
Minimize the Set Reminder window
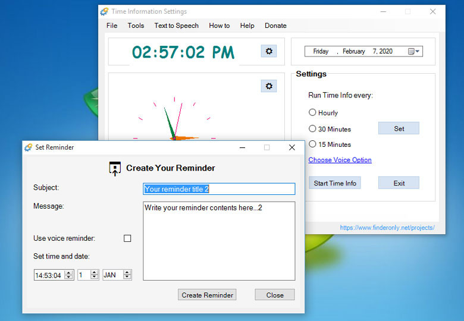[x=242, y=147]
